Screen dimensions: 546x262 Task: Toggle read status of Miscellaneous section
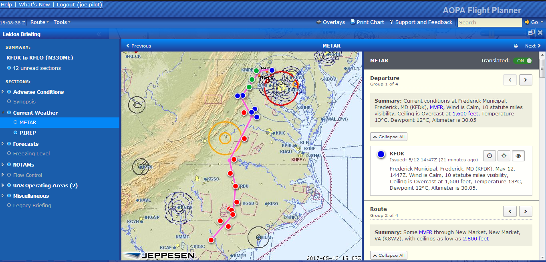coord(9,196)
